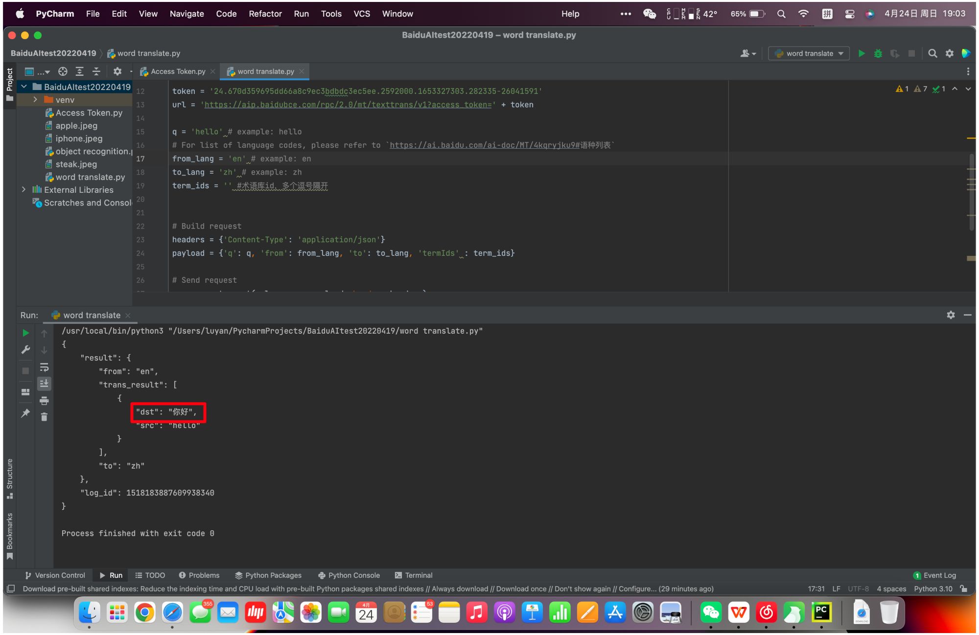Open the apple.jpeg file in project tree
Image resolution: width=979 pixels, height=635 pixels.
tap(76, 126)
